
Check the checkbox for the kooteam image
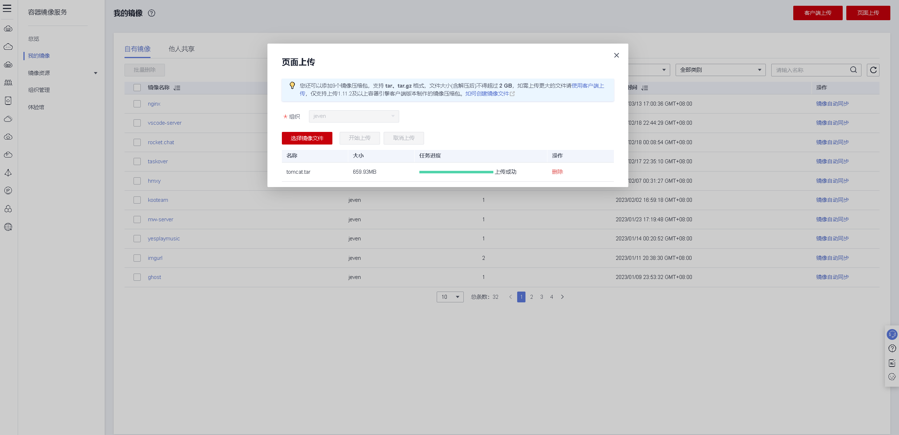pyautogui.click(x=137, y=200)
